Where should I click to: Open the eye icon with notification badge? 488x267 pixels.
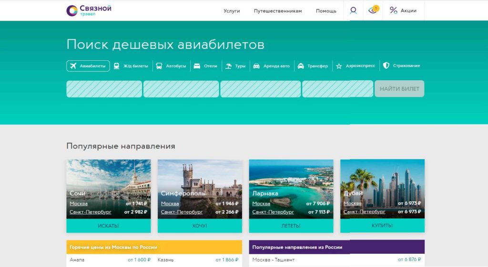coord(373,10)
